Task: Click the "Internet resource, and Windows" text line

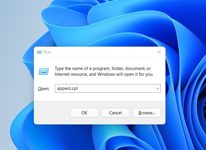Action: 104,74
